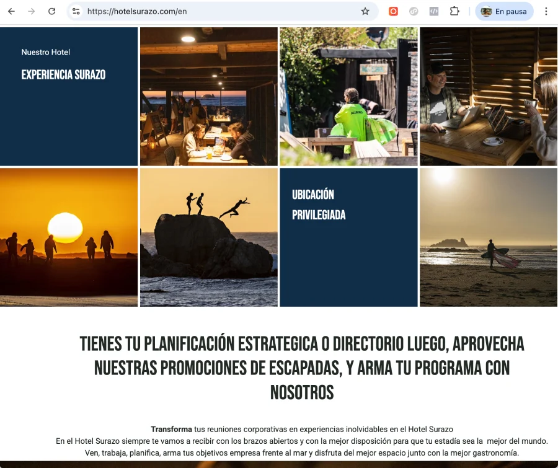Click the hotelsurazo.com address bar
Image resolution: width=558 pixels, height=468 pixels.
pos(217,11)
